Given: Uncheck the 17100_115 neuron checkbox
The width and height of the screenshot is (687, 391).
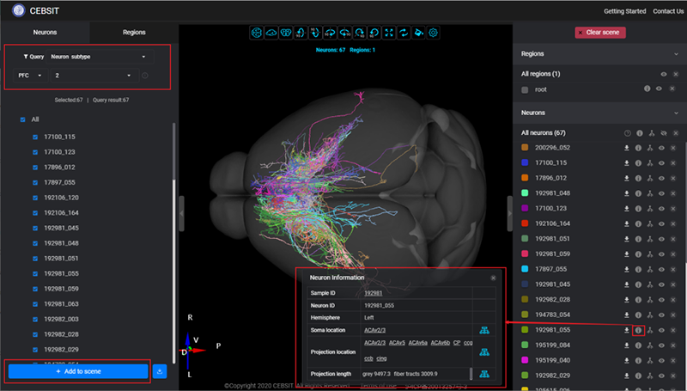Looking at the screenshot, I should click(x=35, y=137).
